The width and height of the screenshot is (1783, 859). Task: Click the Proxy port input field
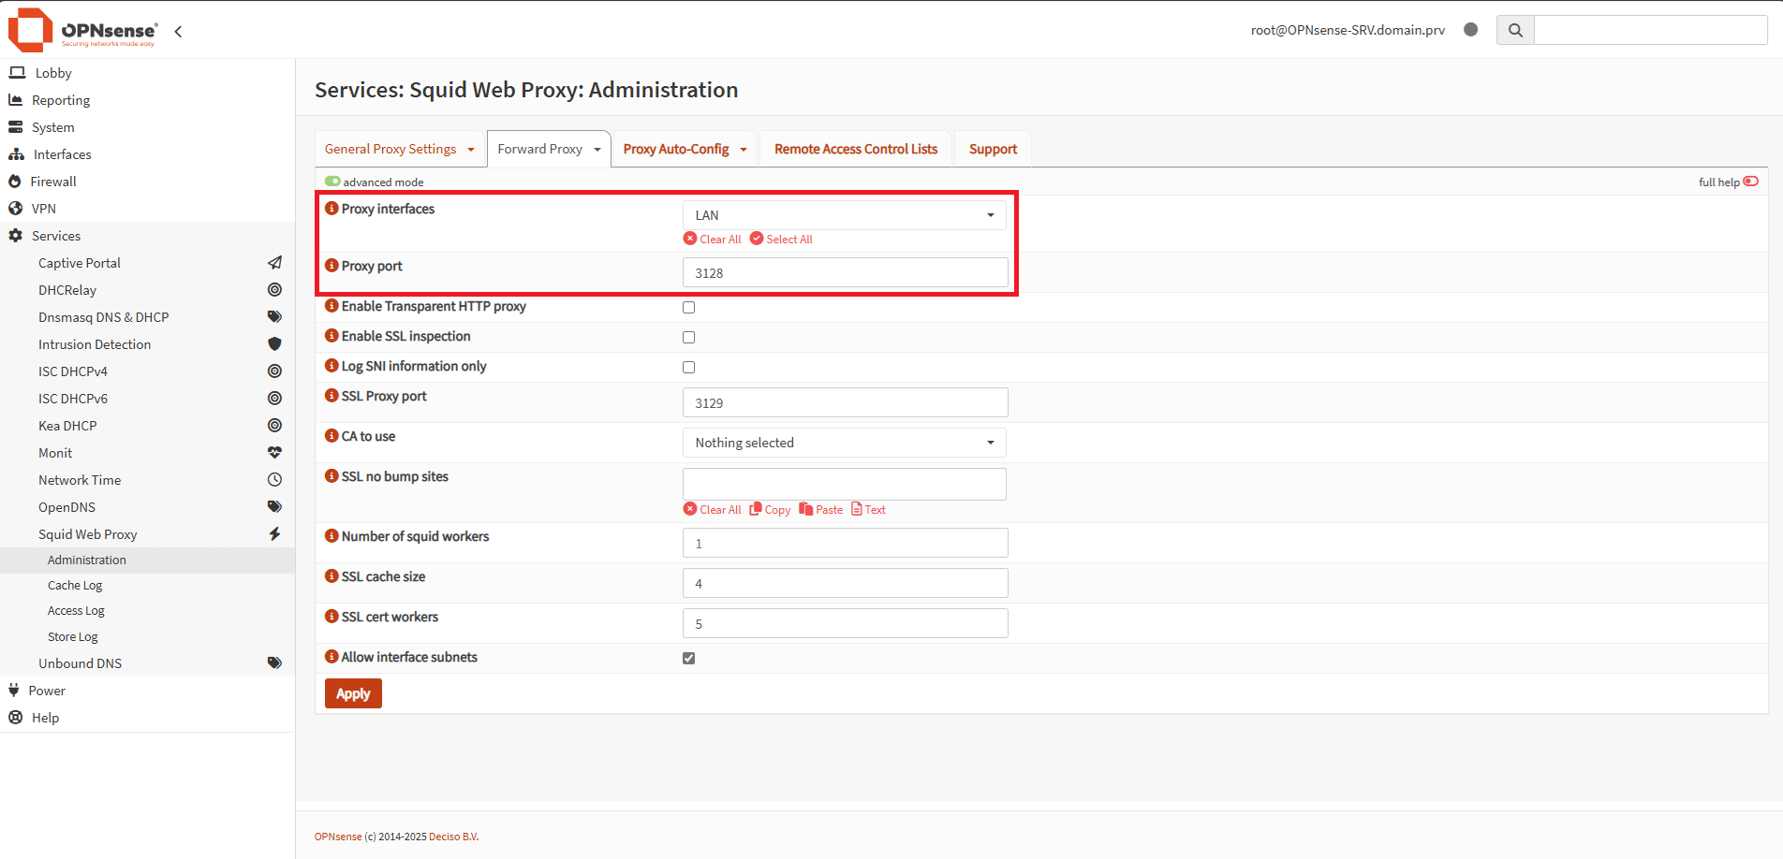point(845,272)
